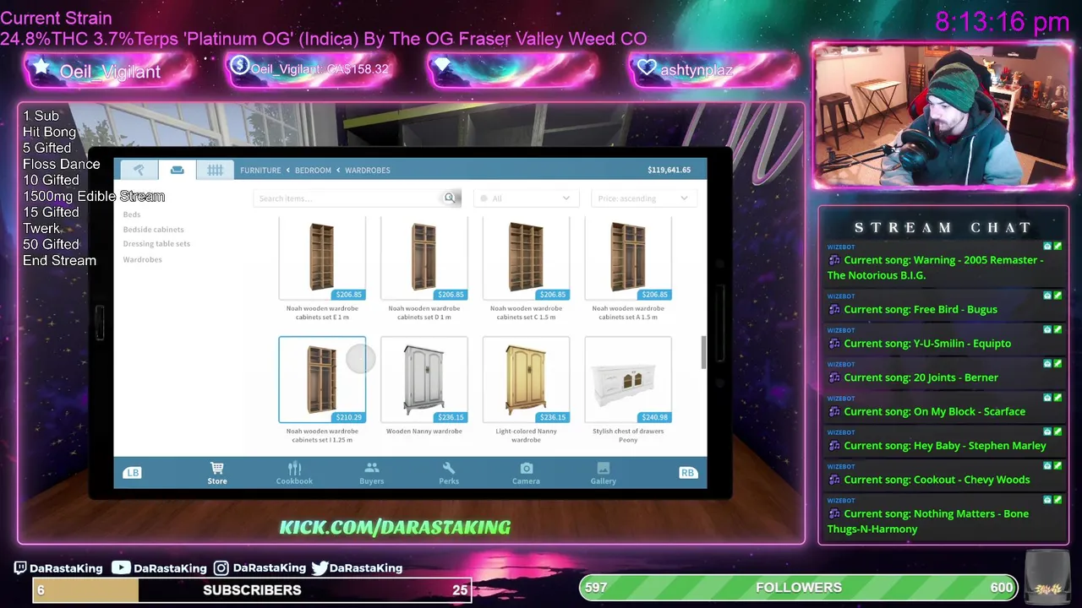Click the $236.15 price on Wooden Nanny
1082x608 pixels.
451,417
